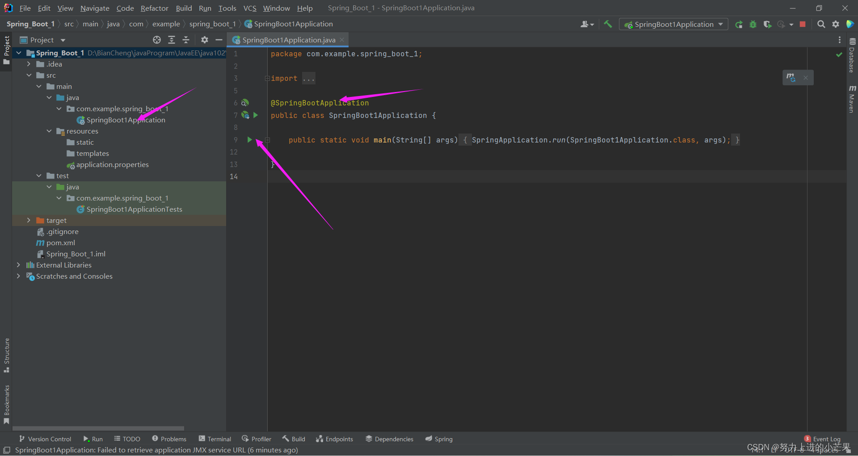
Task: Select the templates folder
Action: coord(92,154)
